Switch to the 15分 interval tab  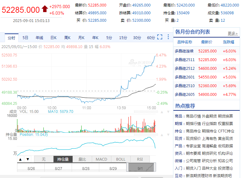[x=123, y=38]
